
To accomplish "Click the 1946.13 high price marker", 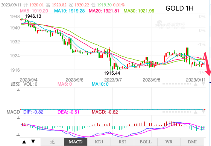I will pyautogui.click(x=33, y=16).
